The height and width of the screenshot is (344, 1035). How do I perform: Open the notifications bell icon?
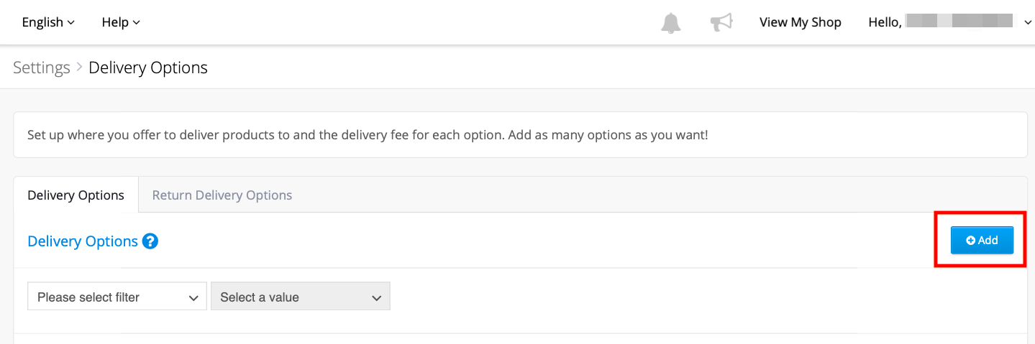(x=670, y=22)
